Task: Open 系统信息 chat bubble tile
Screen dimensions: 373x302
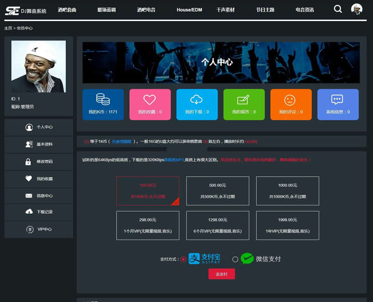Action: click(338, 104)
